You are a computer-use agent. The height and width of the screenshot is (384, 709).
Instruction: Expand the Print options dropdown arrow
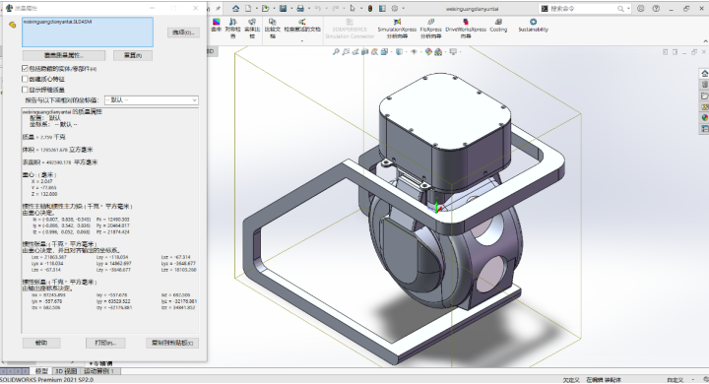pyautogui.click(x=309, y=8)
